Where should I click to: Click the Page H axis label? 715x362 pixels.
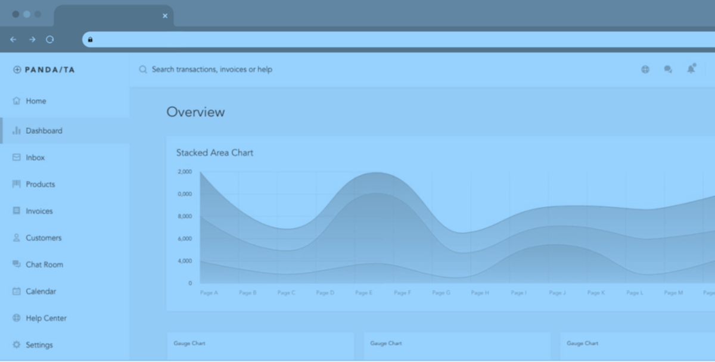coord(480,293)
